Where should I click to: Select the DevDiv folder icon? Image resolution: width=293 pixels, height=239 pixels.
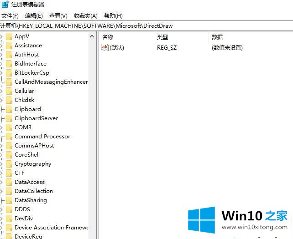coord(9,219)
